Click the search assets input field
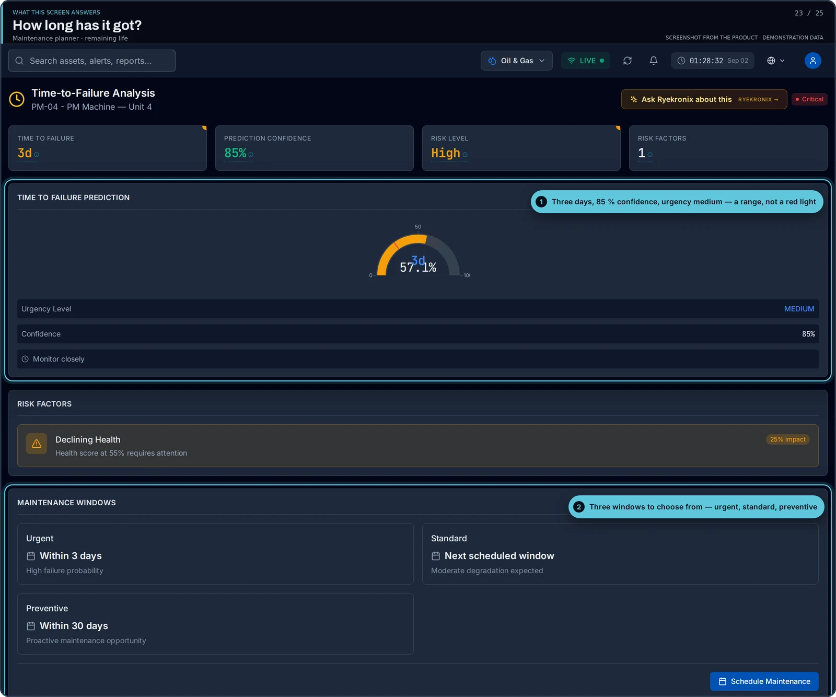The image size is (836, 697). click(x=92, y=61)
